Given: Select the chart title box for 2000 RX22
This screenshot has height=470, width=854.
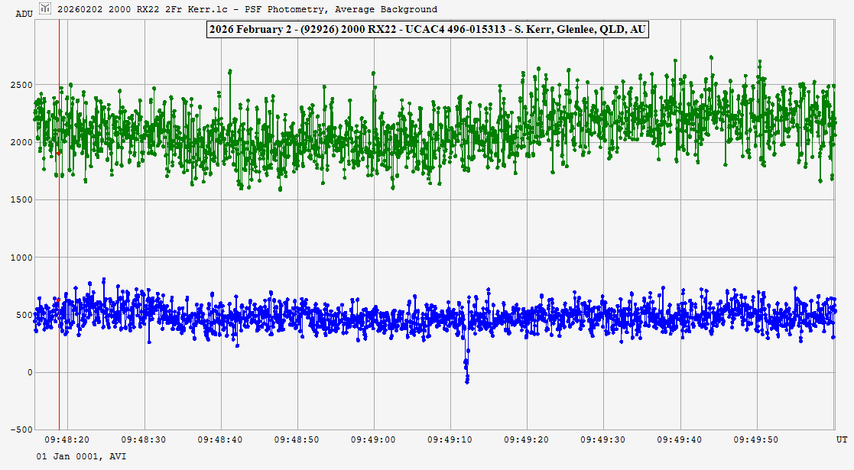Looking at the screenshot, I should point(427,29).
